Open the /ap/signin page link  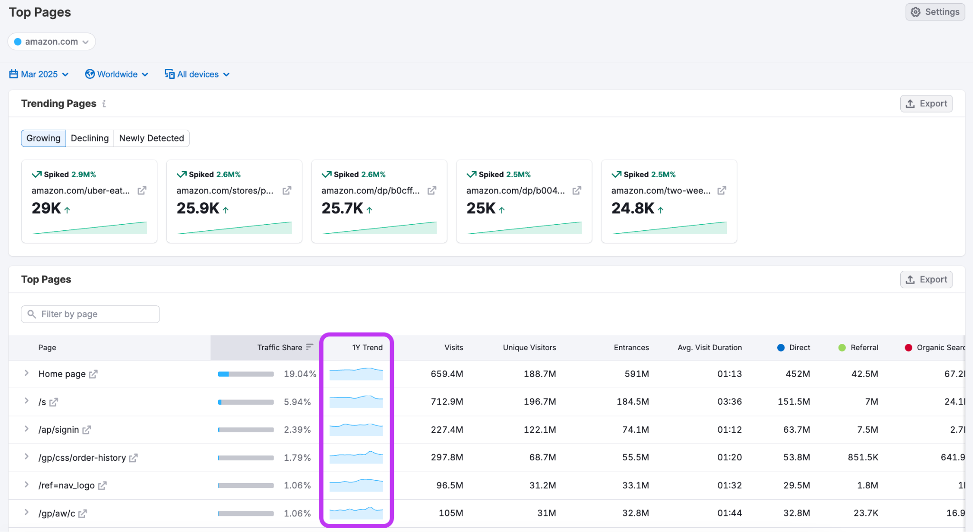tap(58, 429)
